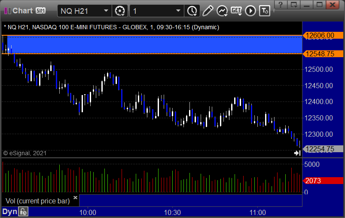Open the GET studies menu
The height and width of the screenshot is (218, 345).
[x=236, y=11]
